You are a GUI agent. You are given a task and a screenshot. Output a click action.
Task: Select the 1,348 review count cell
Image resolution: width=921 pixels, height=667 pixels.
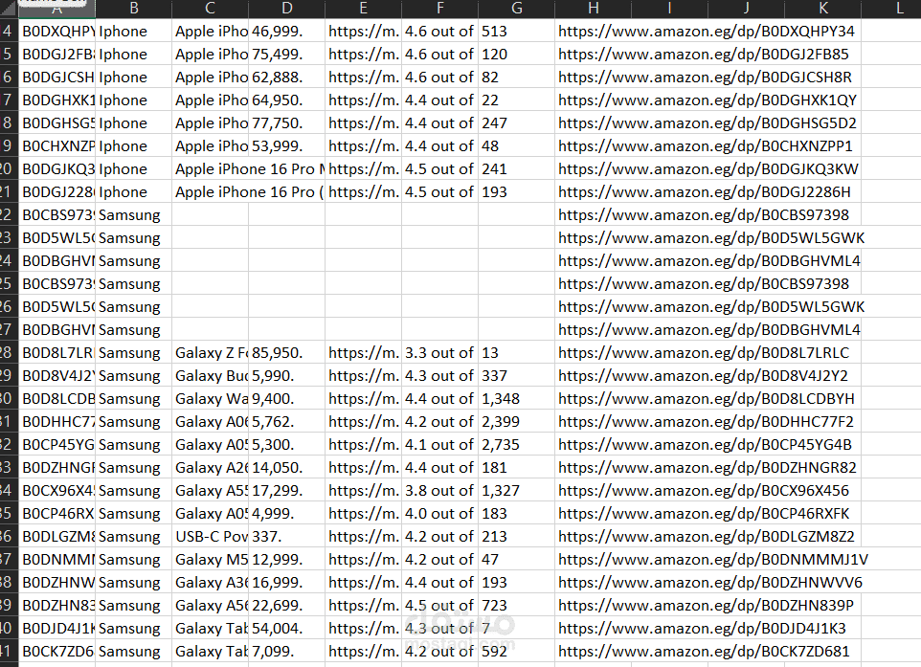(x=516, y=398)
